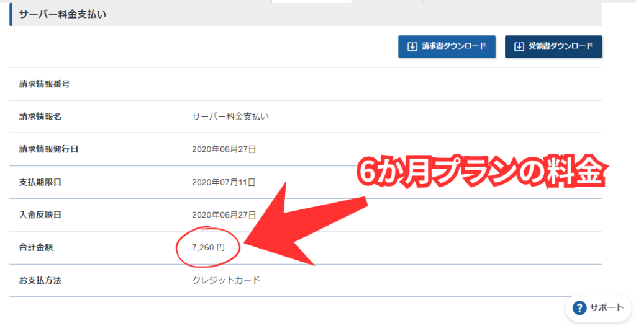This screenshot has height=326, width=636.
Task: Select the 7,260 円 total amount
Action: (208, 247)
